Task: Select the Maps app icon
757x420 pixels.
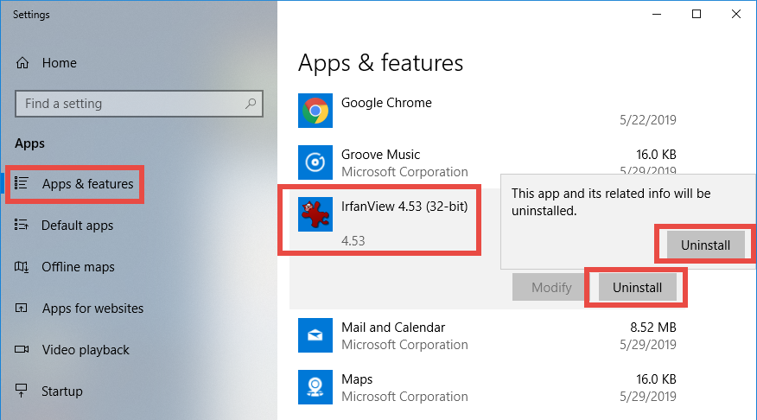Action: [x=315, y=386]
